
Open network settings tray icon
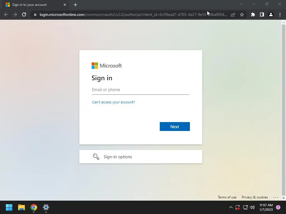(245, 207)
